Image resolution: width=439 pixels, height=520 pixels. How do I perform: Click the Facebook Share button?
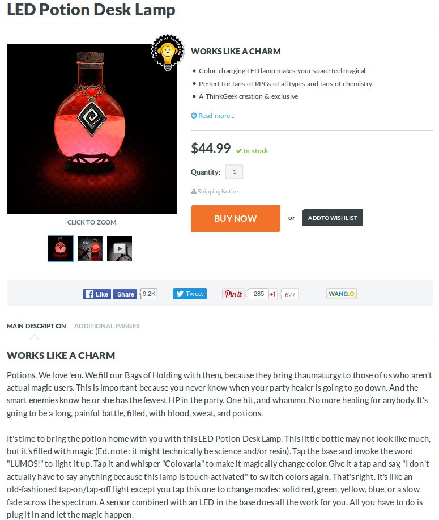[125, 294]
